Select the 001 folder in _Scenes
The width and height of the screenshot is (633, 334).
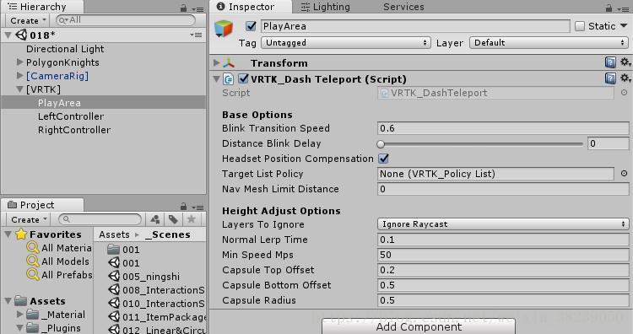coord(124,250)
